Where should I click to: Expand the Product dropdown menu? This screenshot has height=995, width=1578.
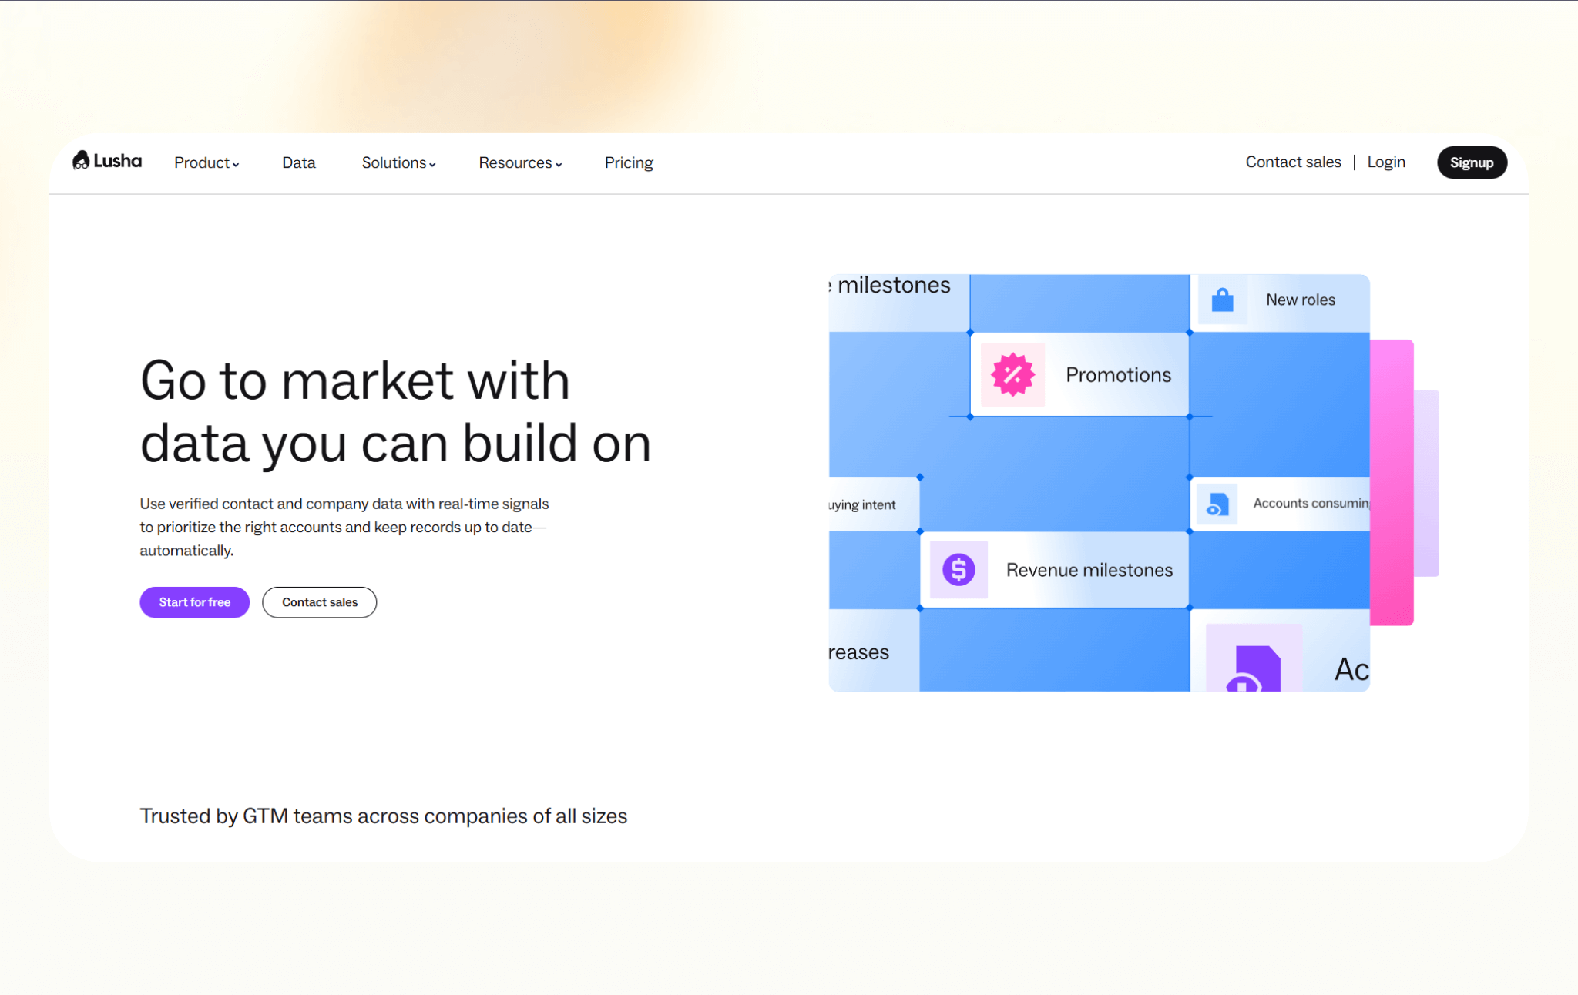pos(206,162)
